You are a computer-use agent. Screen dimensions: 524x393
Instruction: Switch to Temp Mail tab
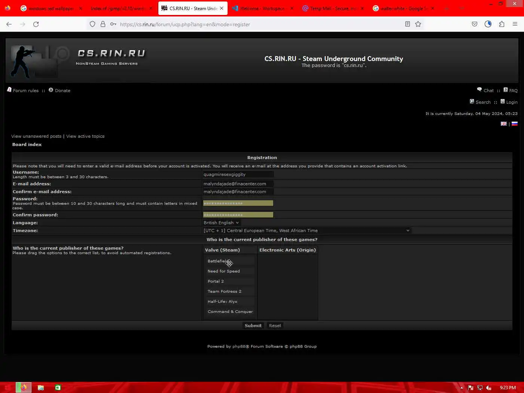pos(333,8)
